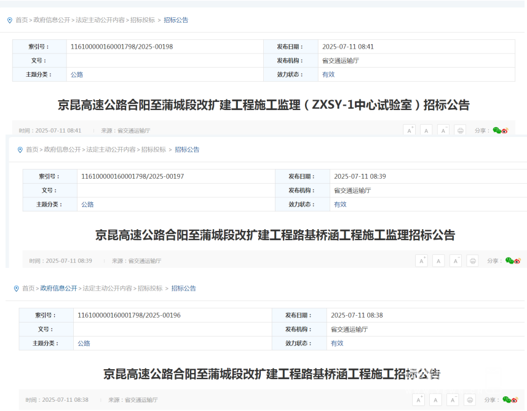This screenshot has width=527, height=411.
Task: Click 有效 status link in 2025-00197 table
Action: (340, 204)
